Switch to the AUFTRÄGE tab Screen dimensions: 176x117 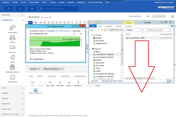tap(65, 76)
